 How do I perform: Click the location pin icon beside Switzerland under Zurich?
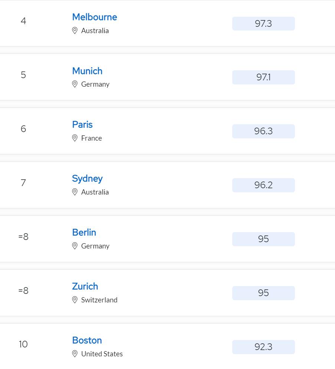75,300
